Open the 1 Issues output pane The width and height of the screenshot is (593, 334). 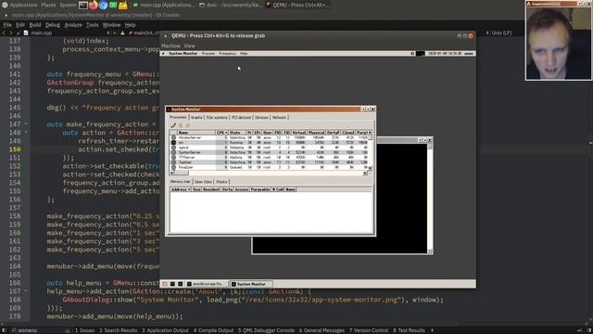click(x=84, y=330)
